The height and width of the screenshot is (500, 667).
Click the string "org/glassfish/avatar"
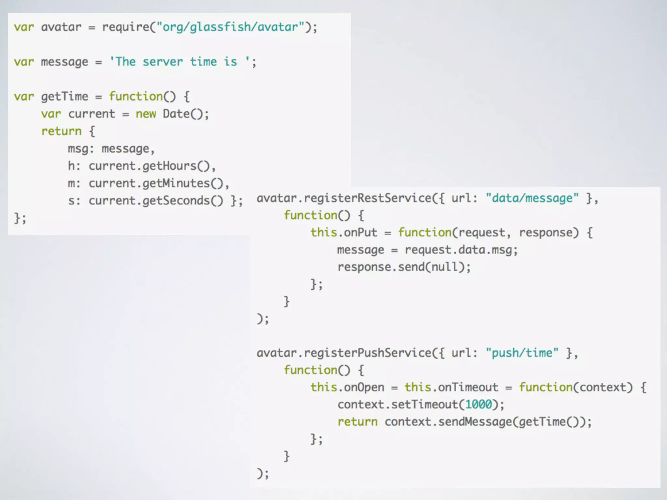(x=231, y=27)
